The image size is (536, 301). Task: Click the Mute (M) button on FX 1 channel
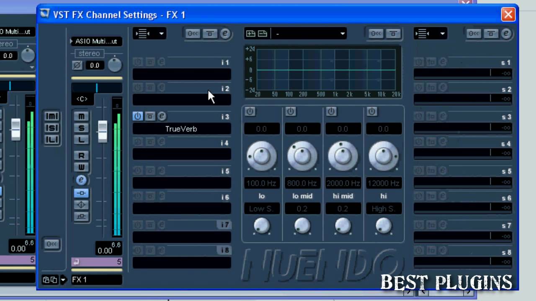pos(81,116)
